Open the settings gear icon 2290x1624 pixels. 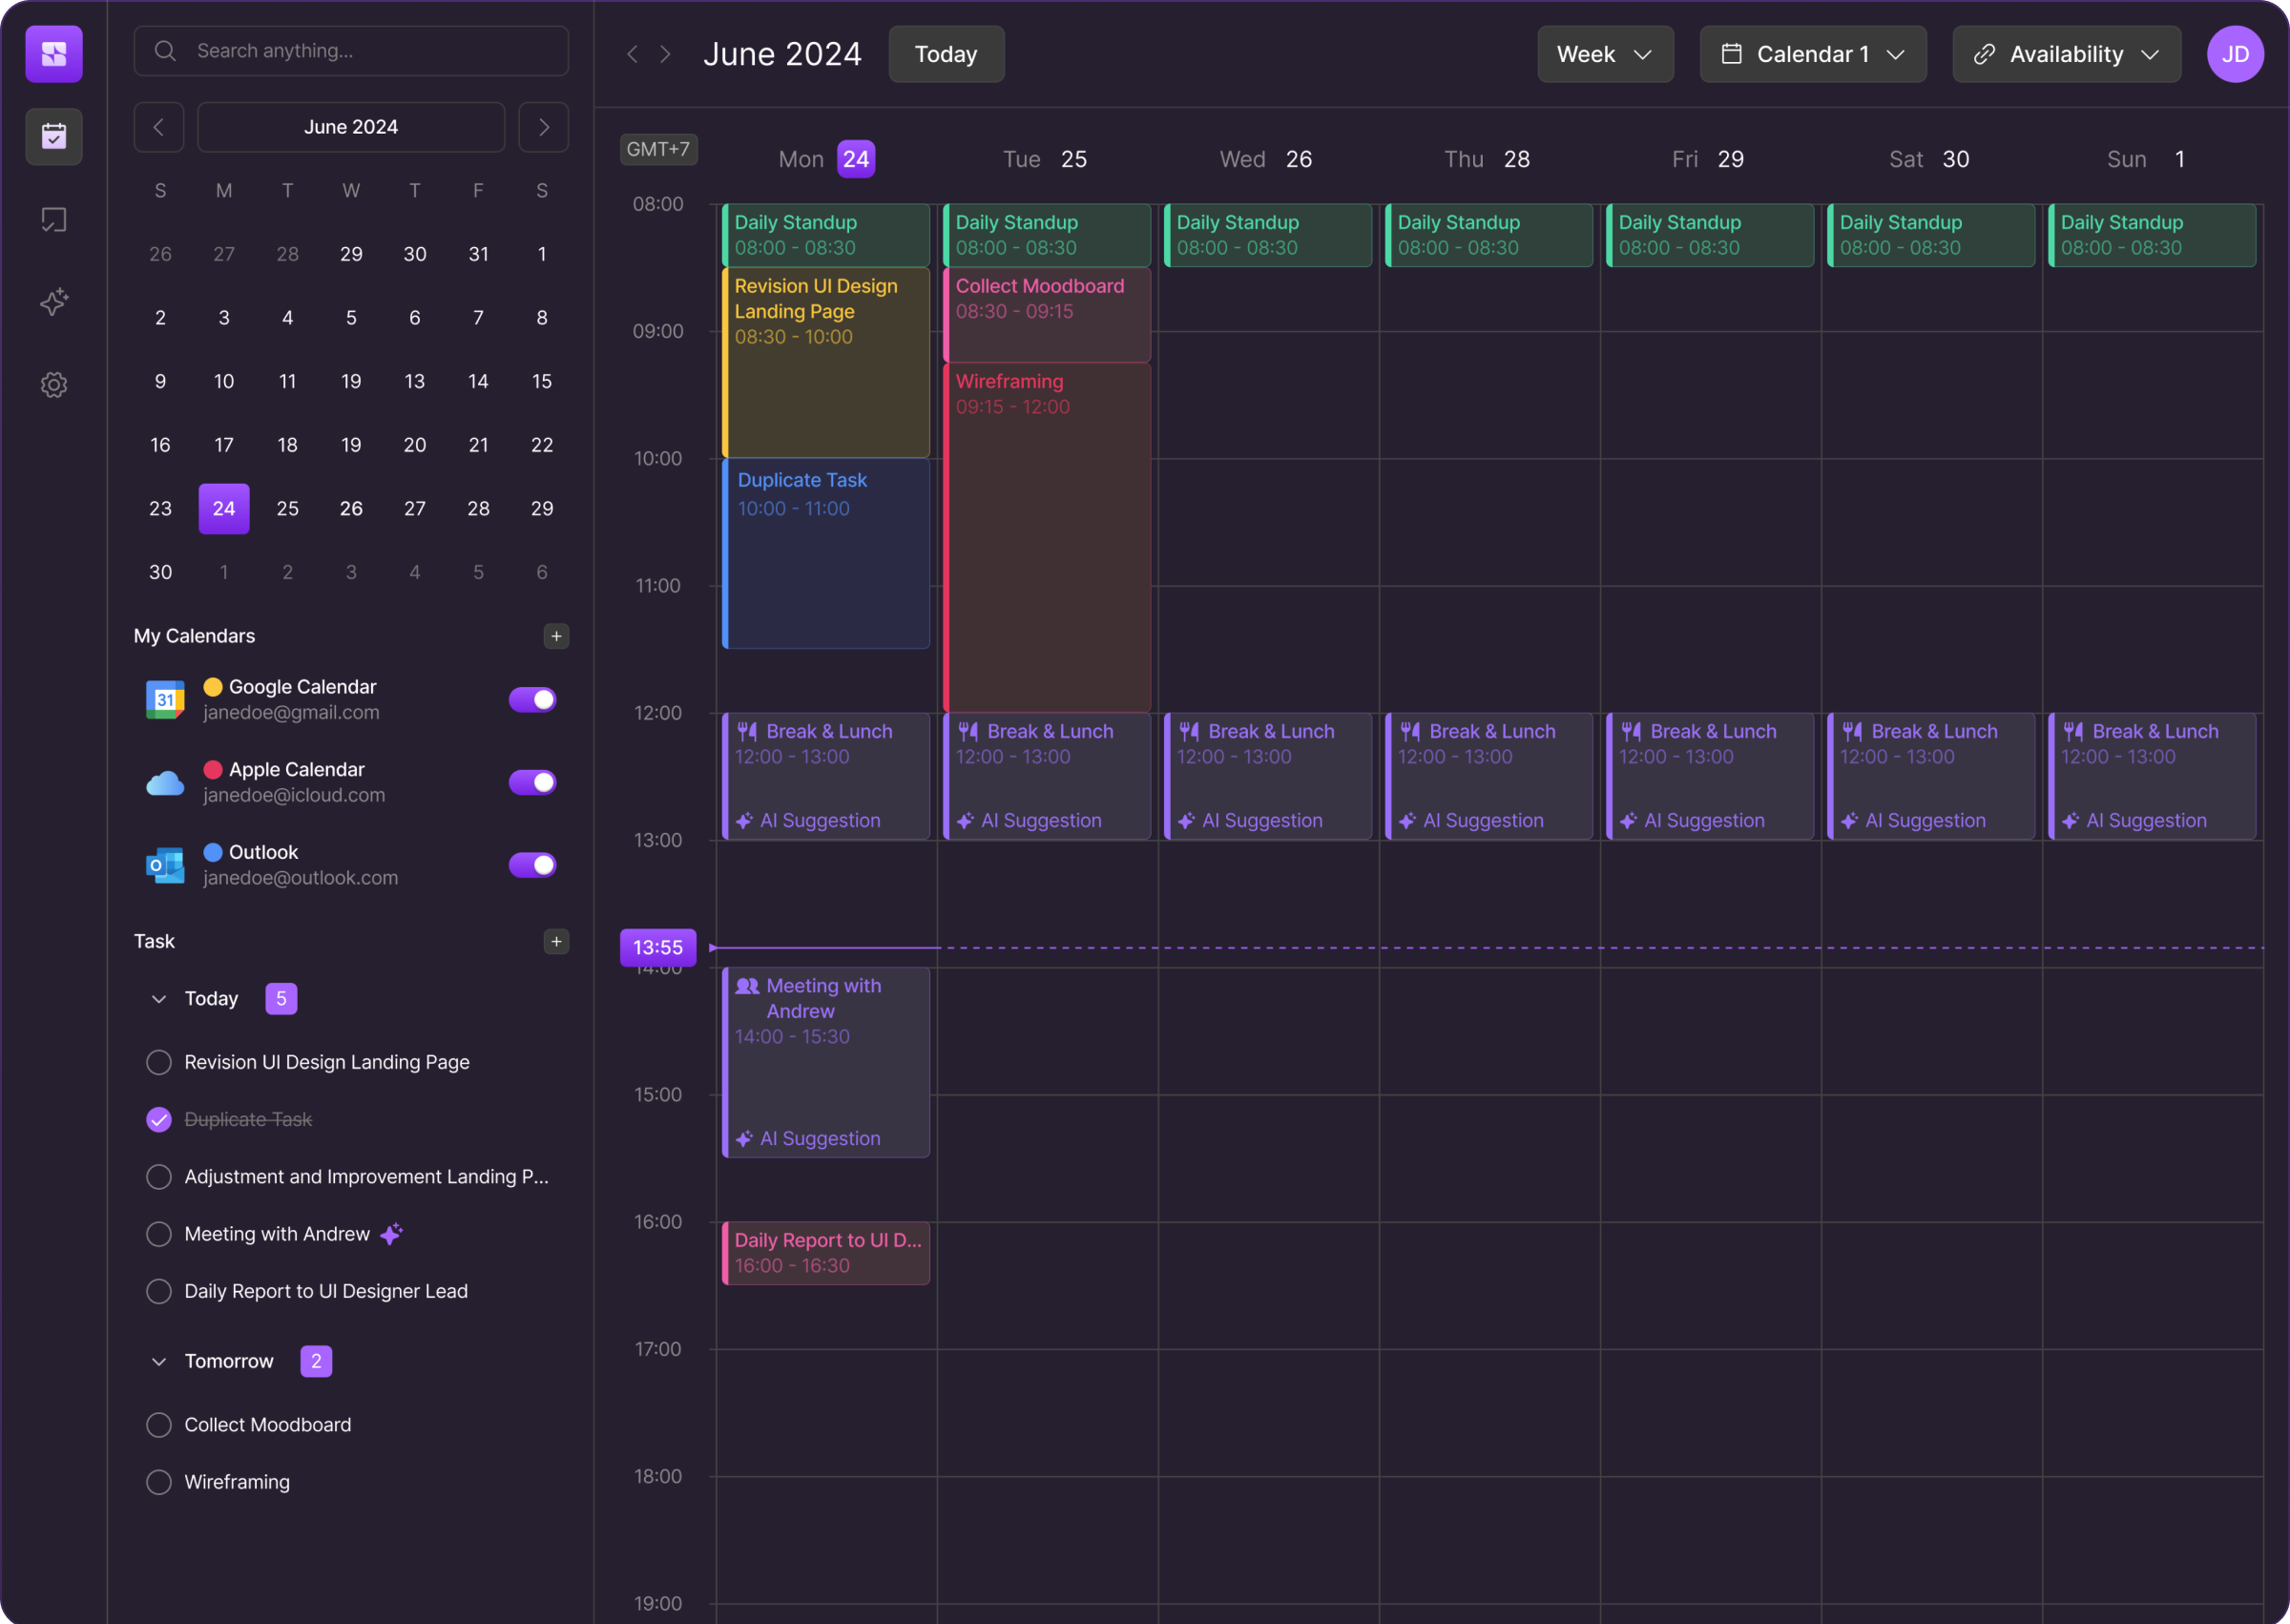(54, 385)
